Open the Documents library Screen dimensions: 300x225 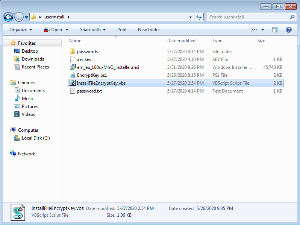point(33,91)
